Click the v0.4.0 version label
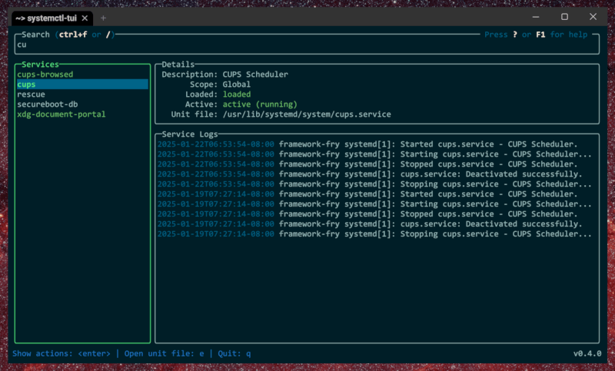This screenshot has width=615, height=371. tap(587, 353)
